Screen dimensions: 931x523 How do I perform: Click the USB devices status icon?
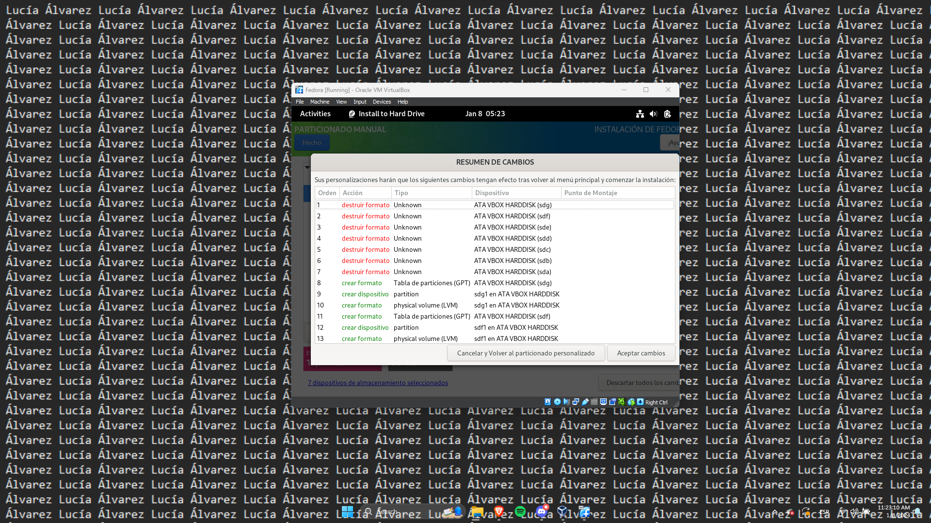pyautogui.click(x=585, y=402)
